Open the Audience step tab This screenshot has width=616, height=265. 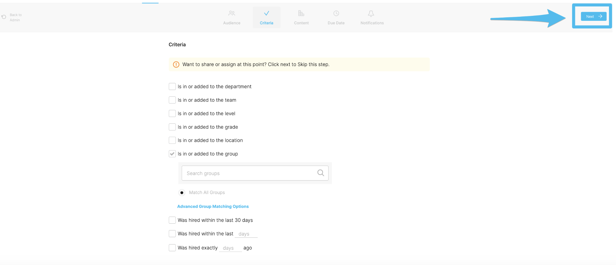pyautogui.click(x=232, y=18)
